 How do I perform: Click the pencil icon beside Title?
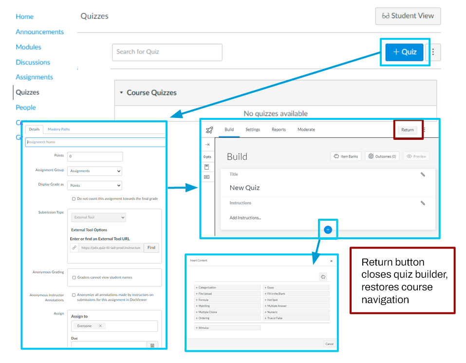(423, 174)
